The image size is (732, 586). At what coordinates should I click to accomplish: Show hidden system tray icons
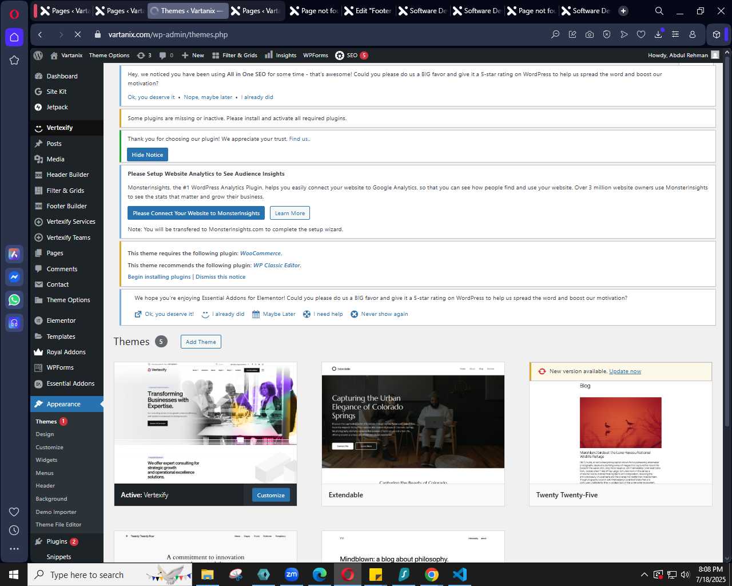pos(644,575)
